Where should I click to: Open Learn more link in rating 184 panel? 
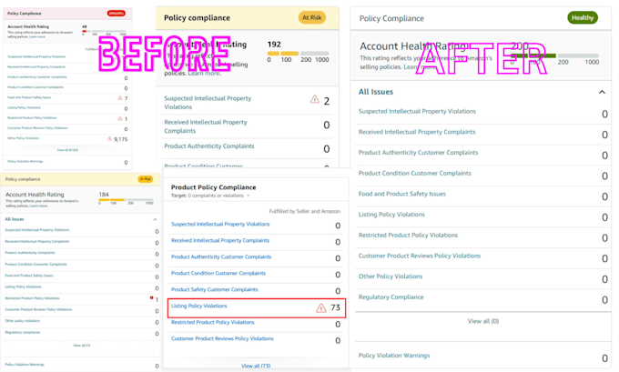(39, 206)
